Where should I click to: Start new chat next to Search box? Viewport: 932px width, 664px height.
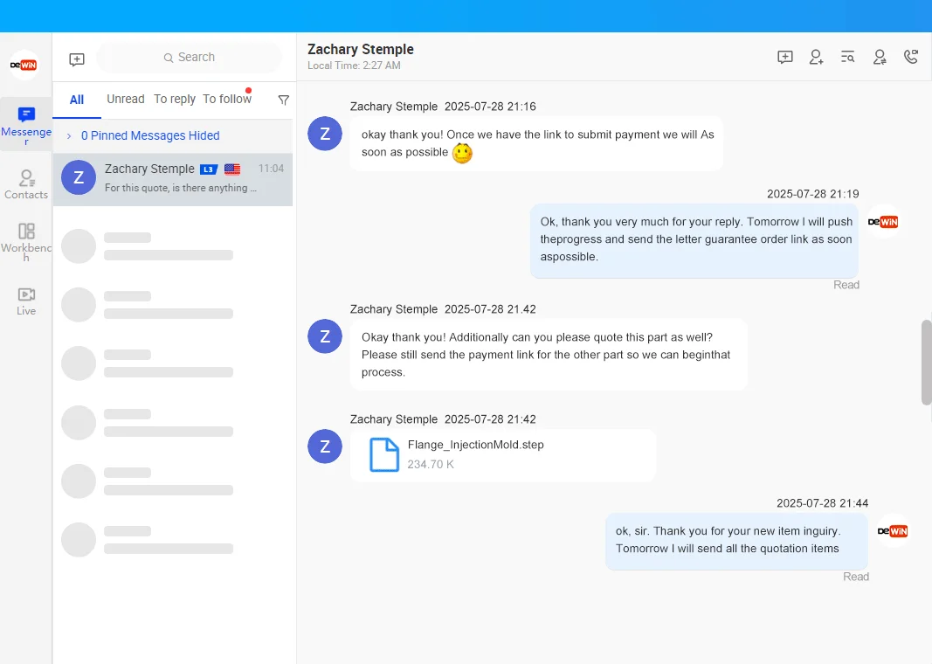(x=77, y=59)
